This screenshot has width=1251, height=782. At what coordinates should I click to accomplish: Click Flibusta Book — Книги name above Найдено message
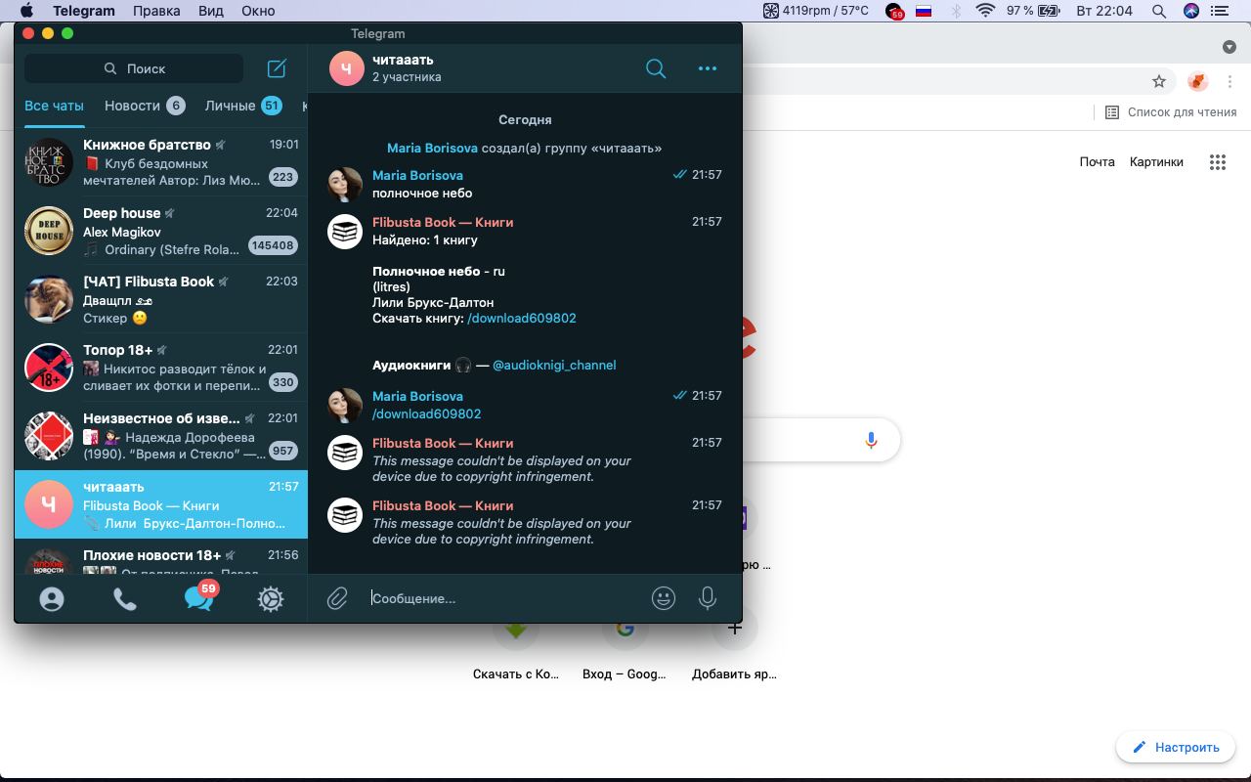[x=443, y=222]
